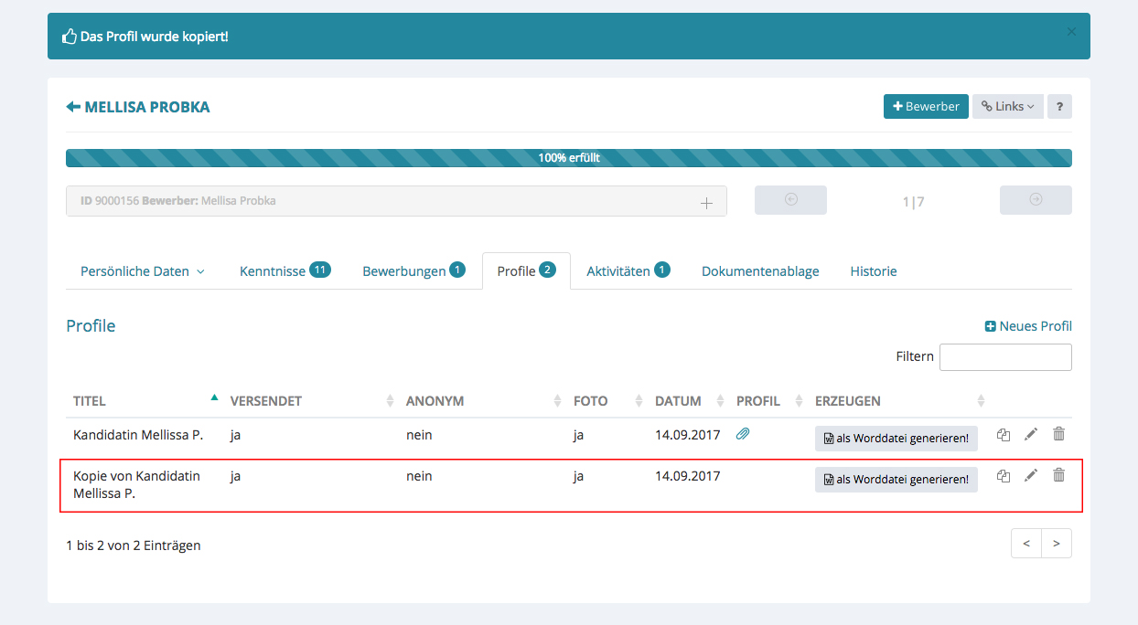Expand the Persönliche Daten tab menu

(x=142, y=271)
